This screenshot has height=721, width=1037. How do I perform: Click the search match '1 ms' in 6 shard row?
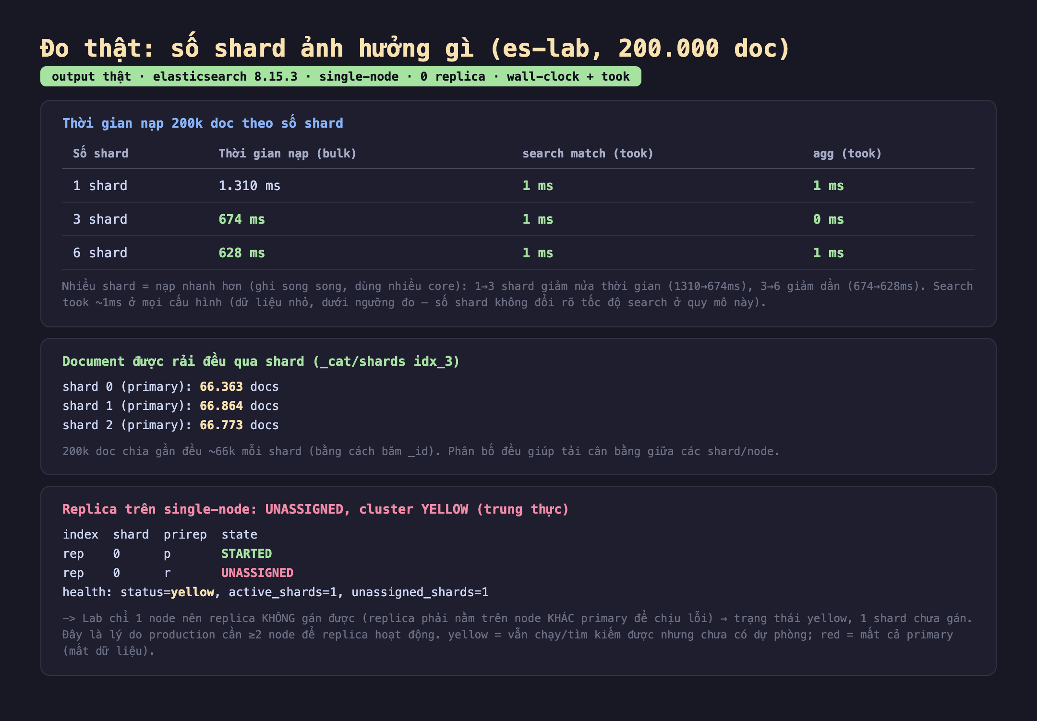pyautogui.click(x=538, y=252)
